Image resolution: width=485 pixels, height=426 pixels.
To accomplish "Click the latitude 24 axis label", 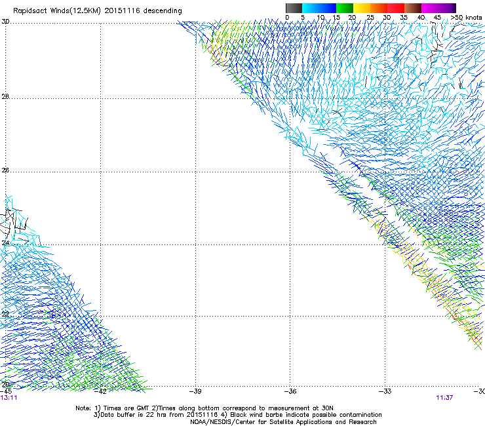I will (x=5, y=243).
